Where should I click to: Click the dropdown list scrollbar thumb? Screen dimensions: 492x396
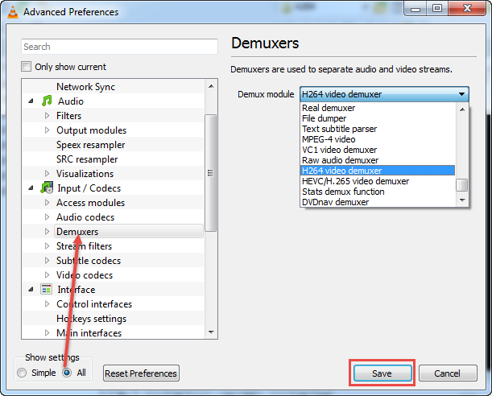click(462, 184)
